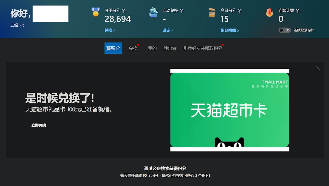This screenshot has height=186, width=329.
Task: Select the 赢积分 tab
Action: click(x=113, y=48)
